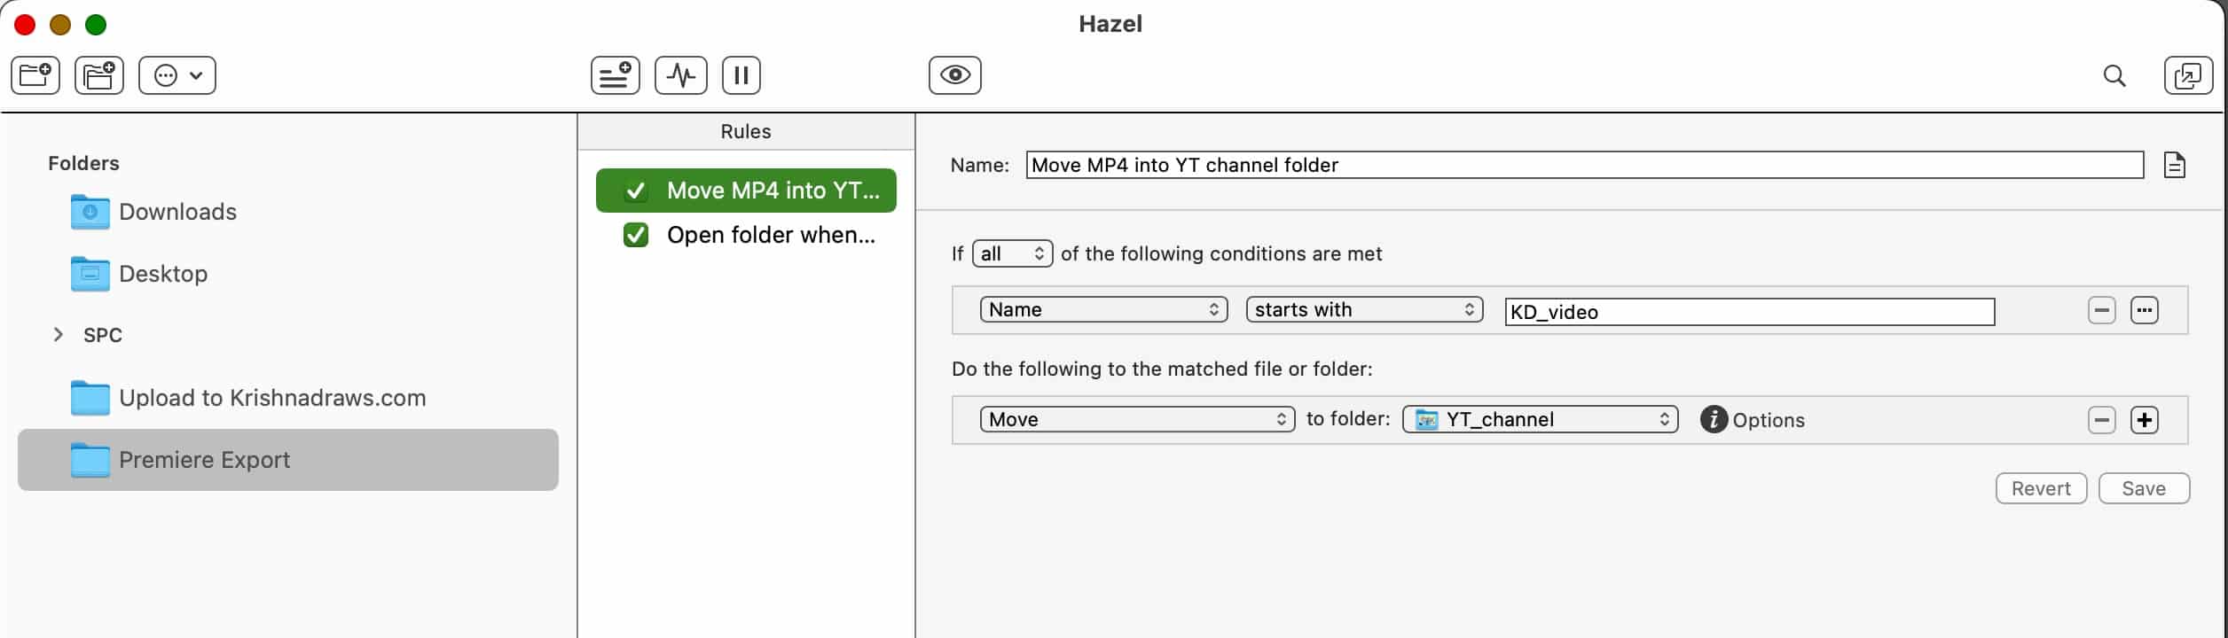This screenshot has width=2228, height=638.
Task: Click the eye preview icon
Action: tap(954, 75)
